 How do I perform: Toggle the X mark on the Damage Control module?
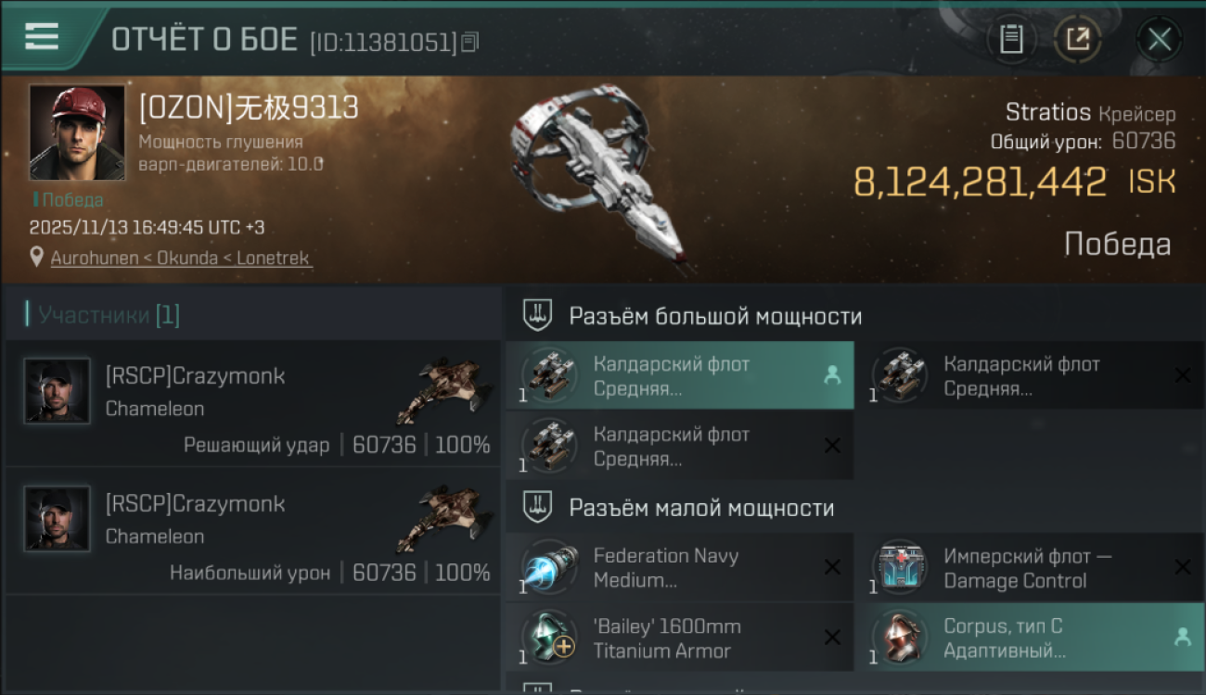(x=1182, y=566)
